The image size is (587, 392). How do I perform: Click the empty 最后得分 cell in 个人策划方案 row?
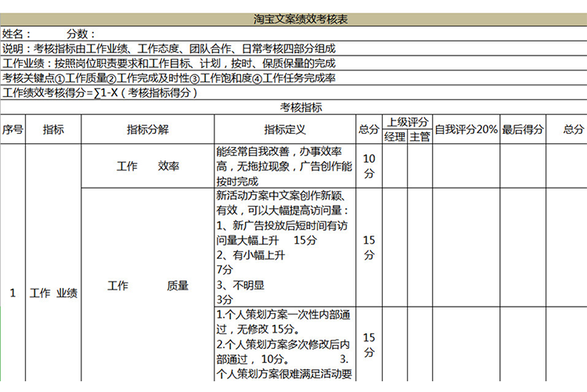coord(523,344)
